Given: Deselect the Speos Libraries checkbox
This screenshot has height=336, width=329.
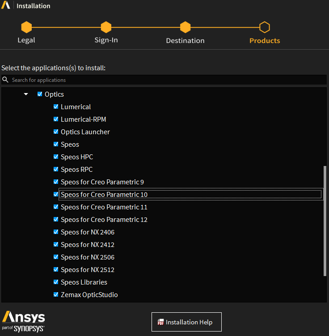Looking at the screenshot, I should [56, 282].
